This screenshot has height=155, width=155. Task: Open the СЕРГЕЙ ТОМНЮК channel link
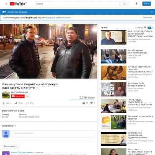(19, 92)
